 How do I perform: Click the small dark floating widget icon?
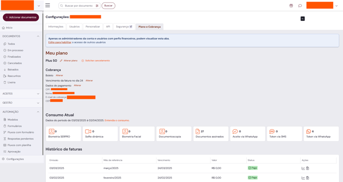point(303,19)
